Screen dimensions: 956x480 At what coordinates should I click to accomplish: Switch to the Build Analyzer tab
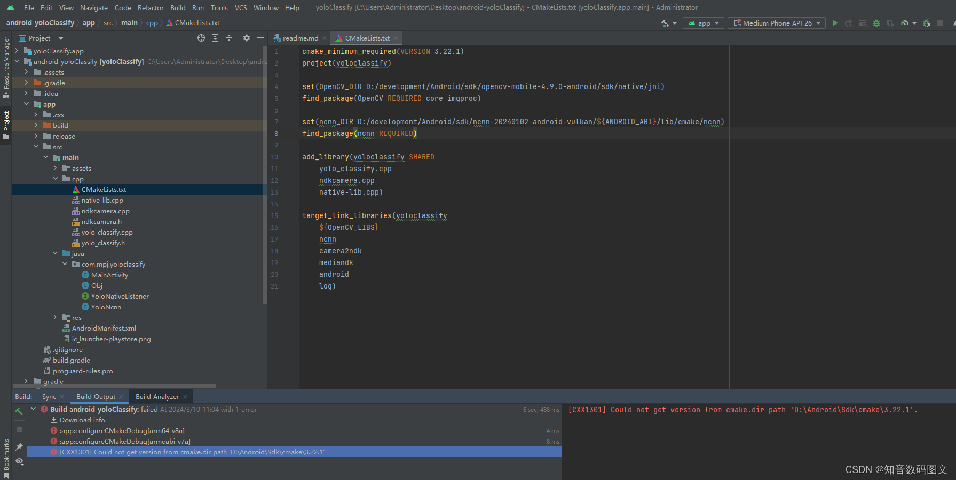coord(157,396)
